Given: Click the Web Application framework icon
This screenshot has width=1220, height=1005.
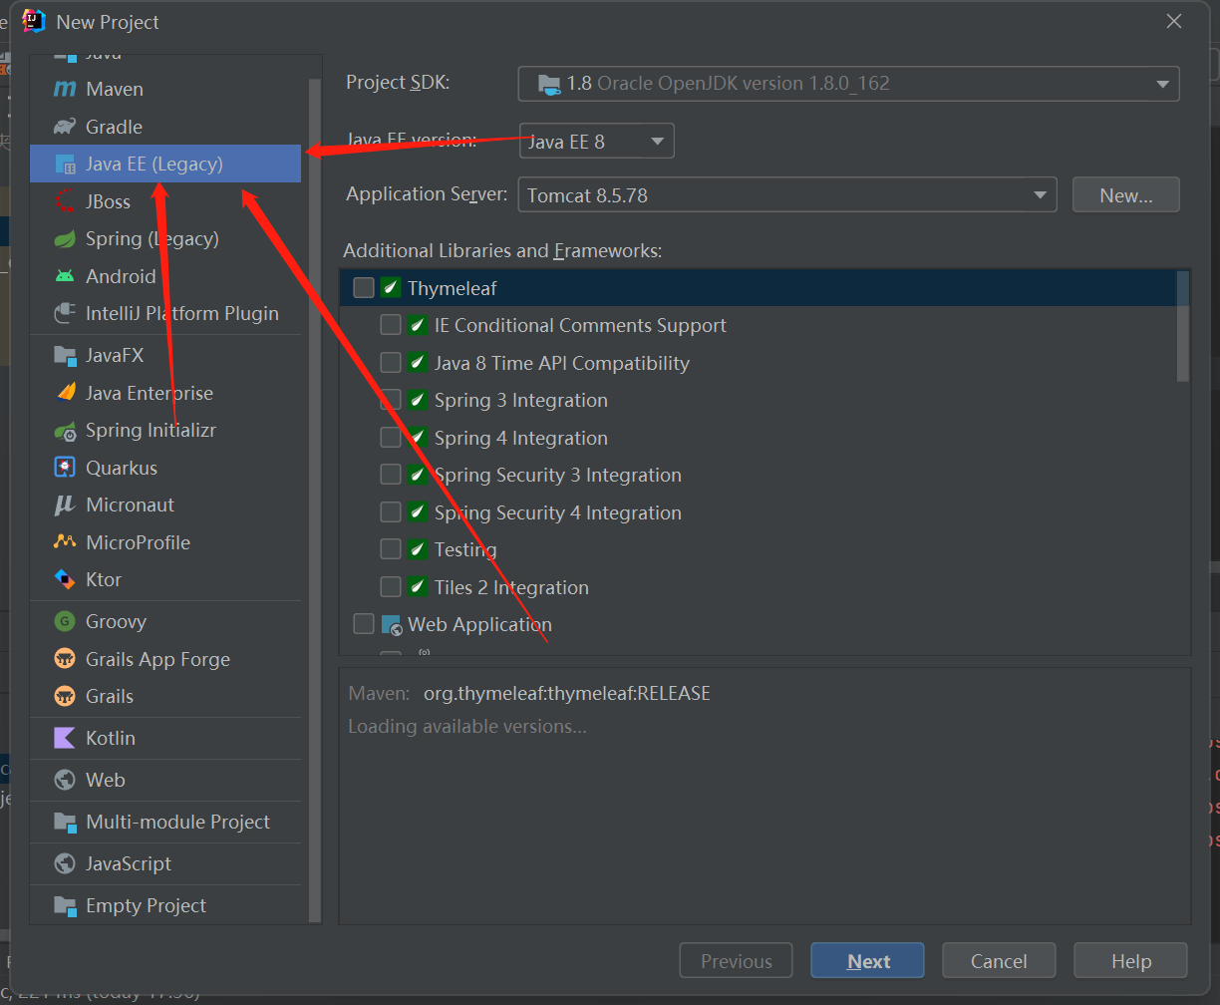Looking at the screenshot, I should (x=392, y=625).
